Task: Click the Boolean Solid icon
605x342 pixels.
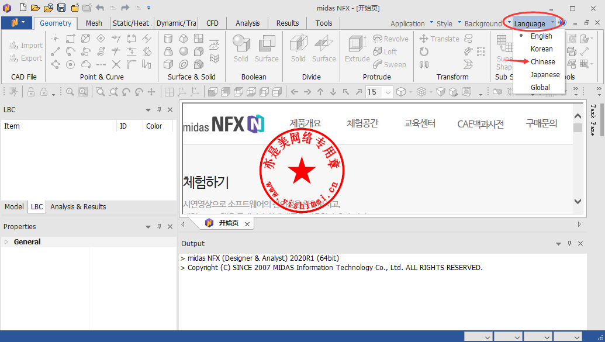Action: [x=241, y=49]
